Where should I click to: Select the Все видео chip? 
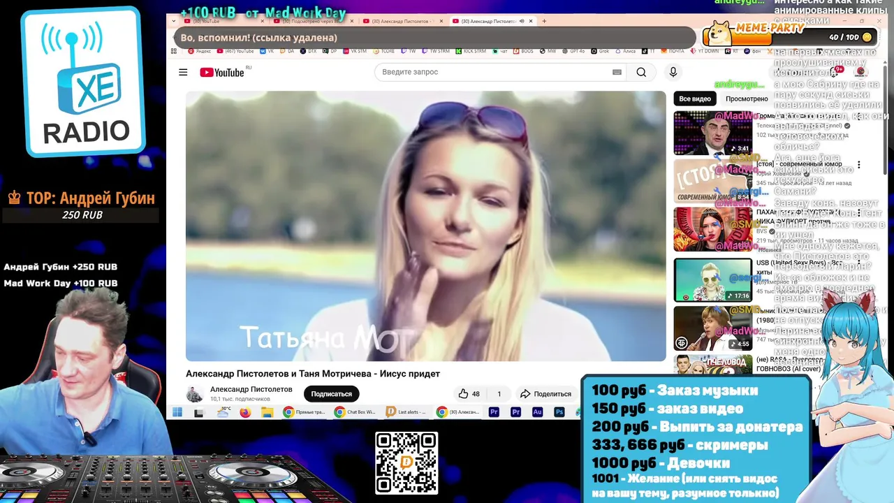(695, 99)
